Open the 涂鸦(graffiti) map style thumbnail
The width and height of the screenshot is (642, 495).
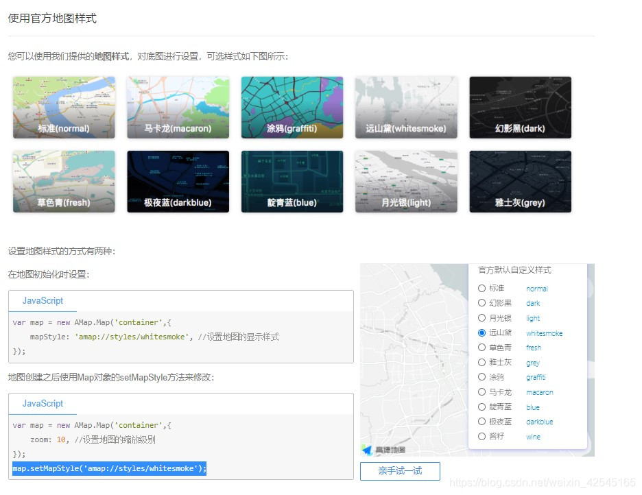[292, 107]
